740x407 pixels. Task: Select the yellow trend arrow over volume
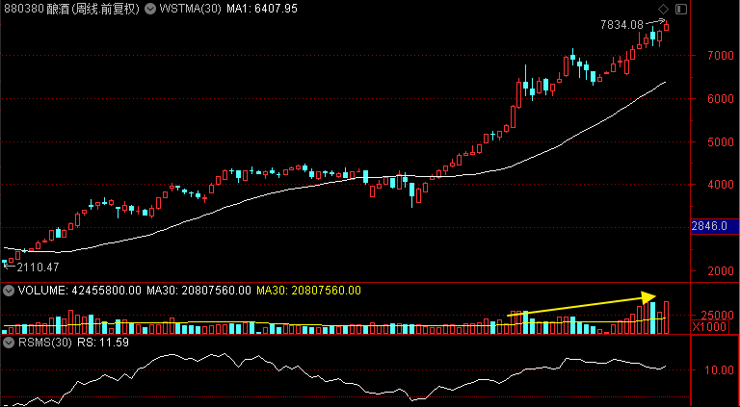581,305
